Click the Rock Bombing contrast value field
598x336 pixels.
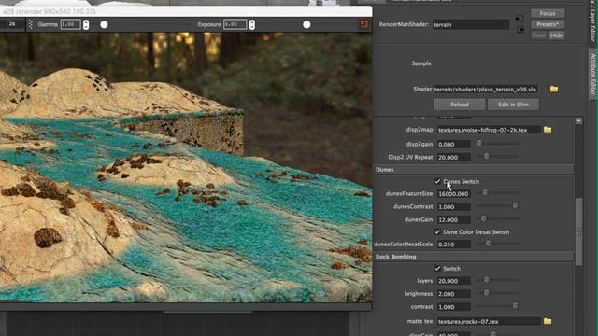click(454, 307)
